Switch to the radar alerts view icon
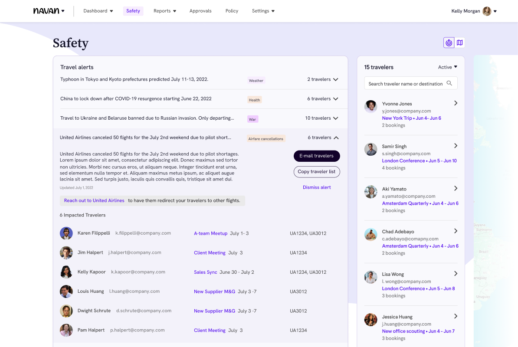The width and height of the screenshot is (518, 347). (x=449, y=43)
